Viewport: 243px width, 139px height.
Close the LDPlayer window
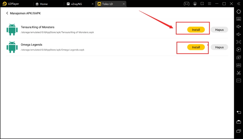point(231,4)
